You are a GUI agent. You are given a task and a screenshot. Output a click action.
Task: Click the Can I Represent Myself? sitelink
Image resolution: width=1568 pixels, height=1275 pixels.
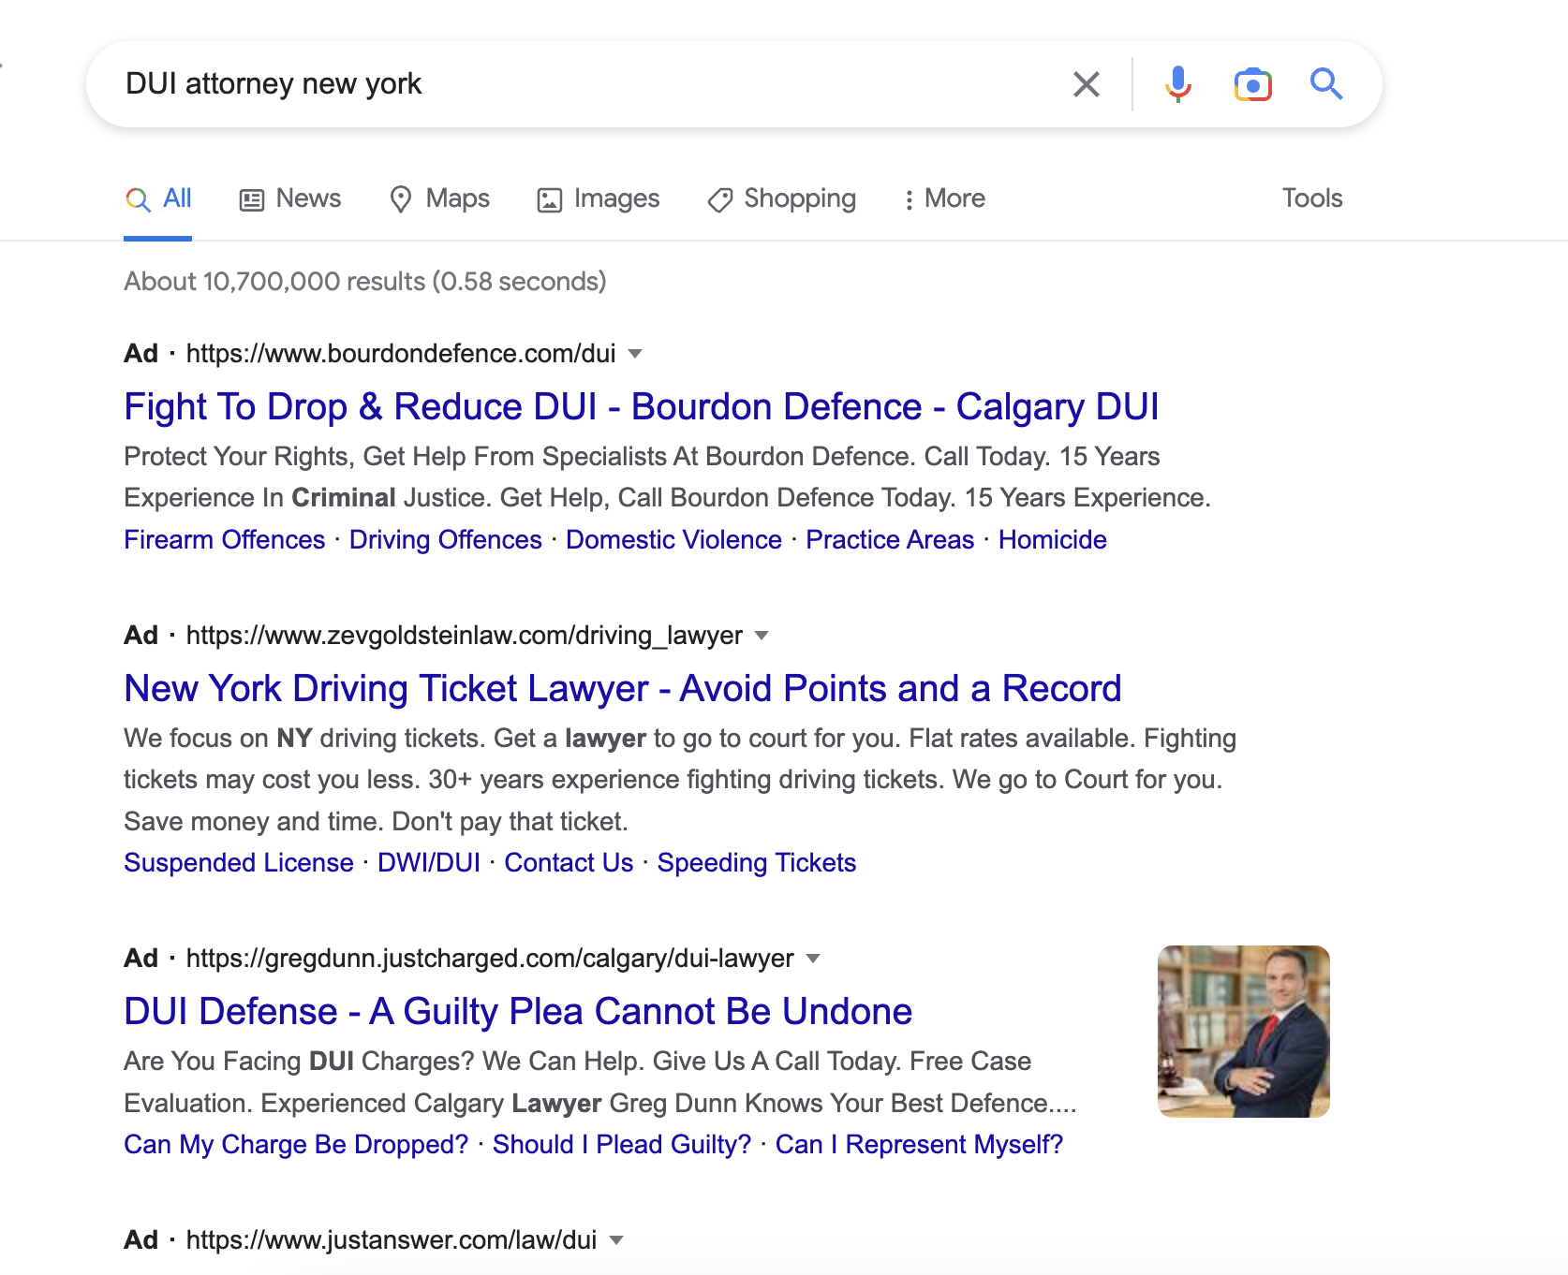pos(919,1143)
